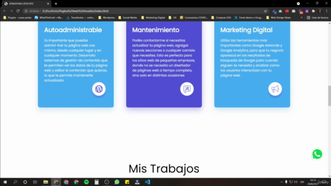The width and height of the screenshot is (331, 186).
Task: Click the volume icon in system tray
Action: click(x=295, y=182)
